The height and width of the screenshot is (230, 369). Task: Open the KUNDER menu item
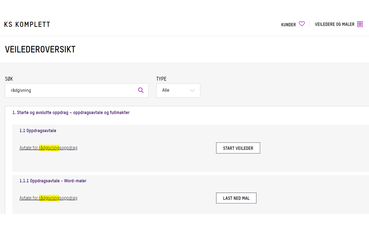(x=288, y=25)
